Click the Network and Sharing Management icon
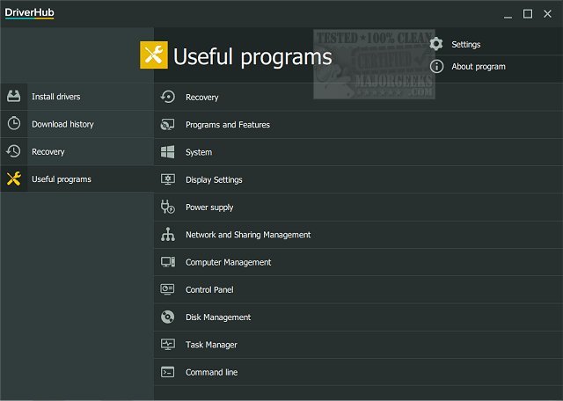 (168, 235)
